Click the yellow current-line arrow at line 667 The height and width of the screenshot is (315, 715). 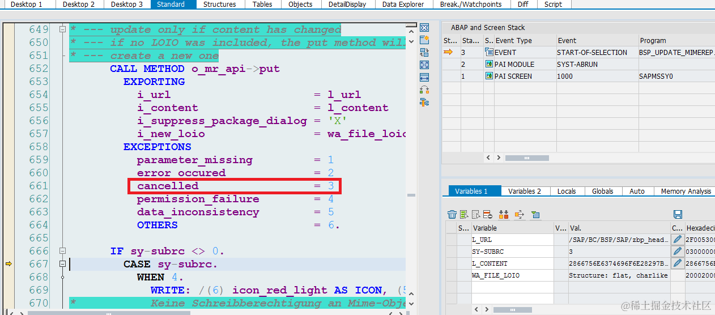pos(8,264)
